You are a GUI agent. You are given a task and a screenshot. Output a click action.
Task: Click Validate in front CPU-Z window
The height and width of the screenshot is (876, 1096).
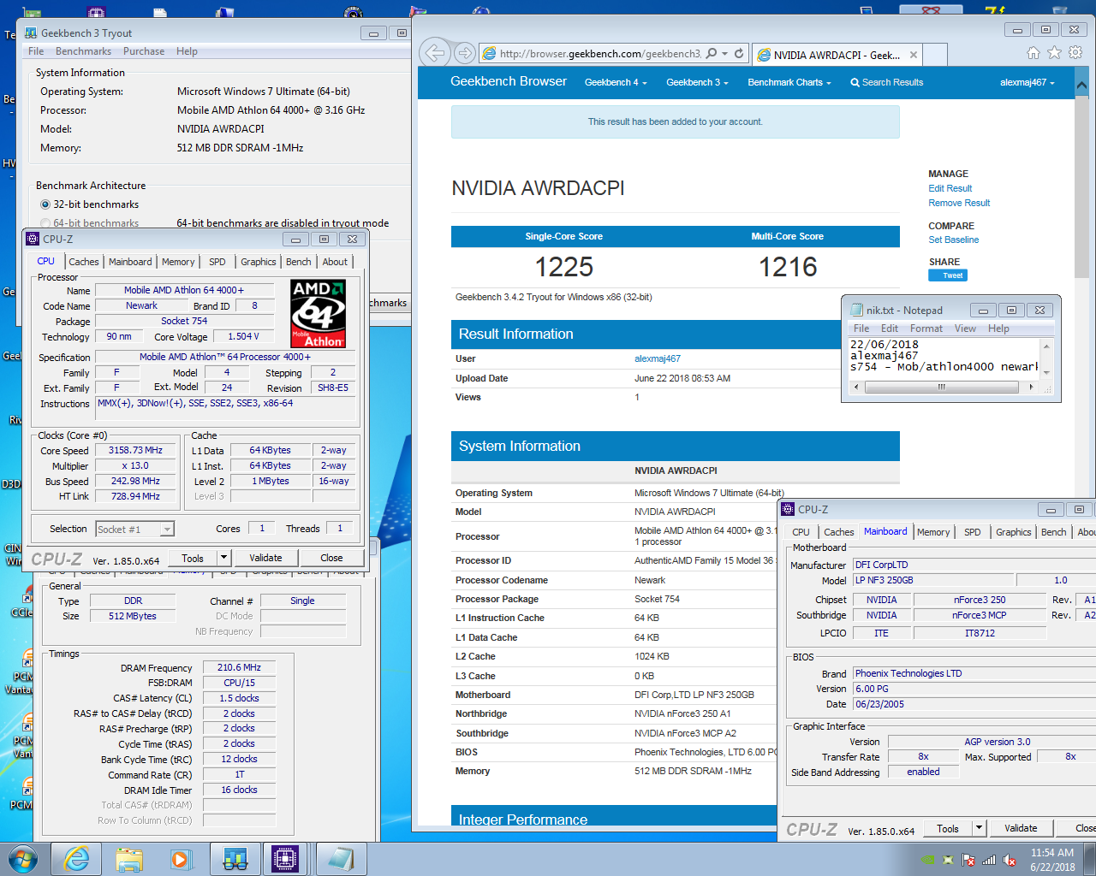pos(265,558)
